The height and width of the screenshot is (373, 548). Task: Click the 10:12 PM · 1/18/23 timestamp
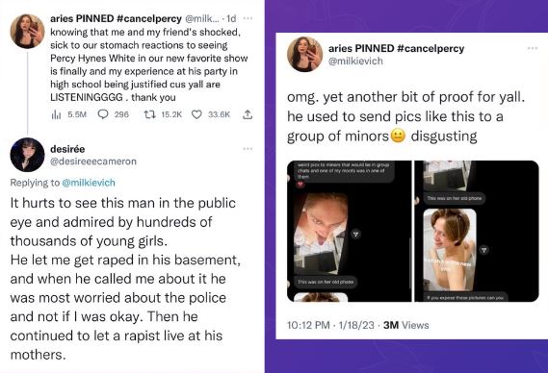pyautogui.click(x=330, y=325)
